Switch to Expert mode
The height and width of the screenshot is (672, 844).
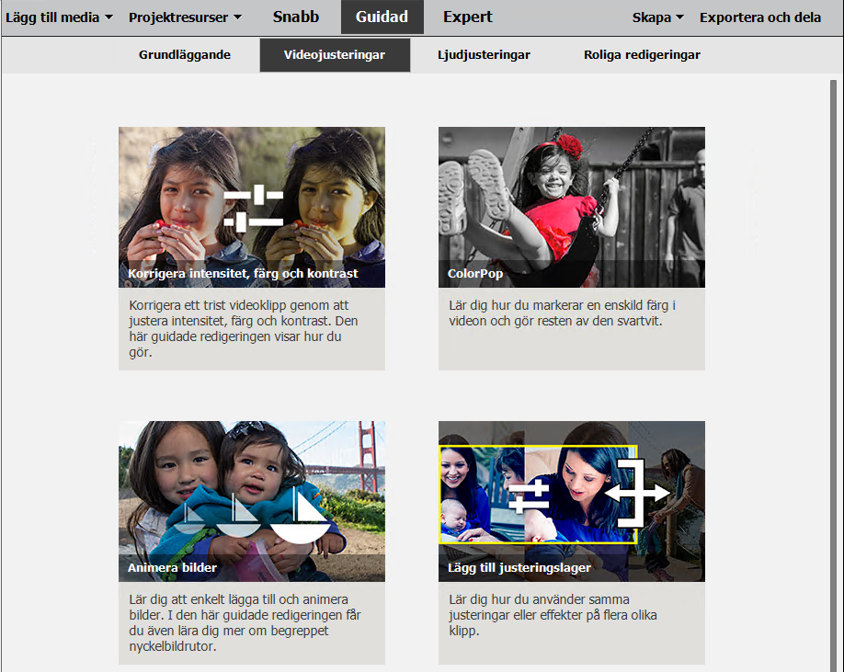tap(467, 17)
